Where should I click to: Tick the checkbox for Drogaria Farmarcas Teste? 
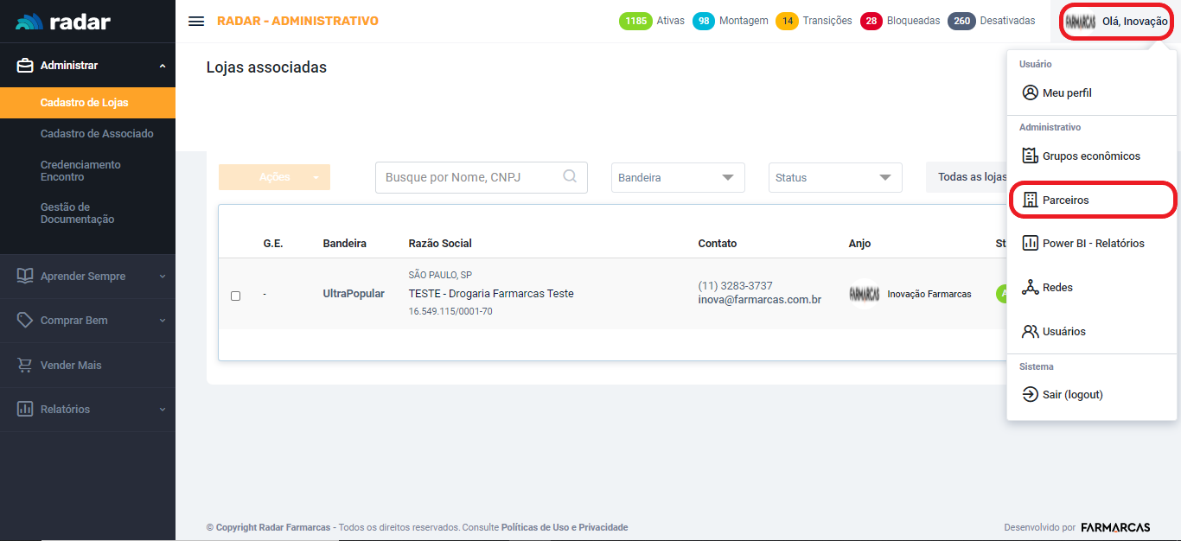[235, 296]
